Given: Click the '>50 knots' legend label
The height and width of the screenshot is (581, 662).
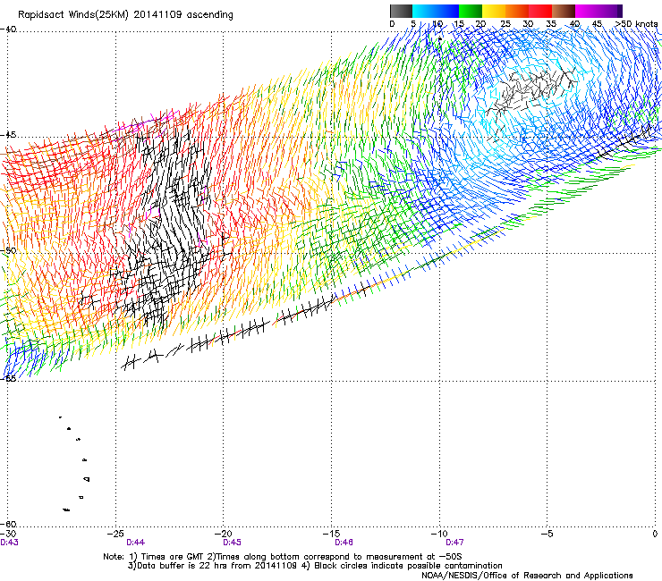Looking at the screenshot, I should 636,24.
